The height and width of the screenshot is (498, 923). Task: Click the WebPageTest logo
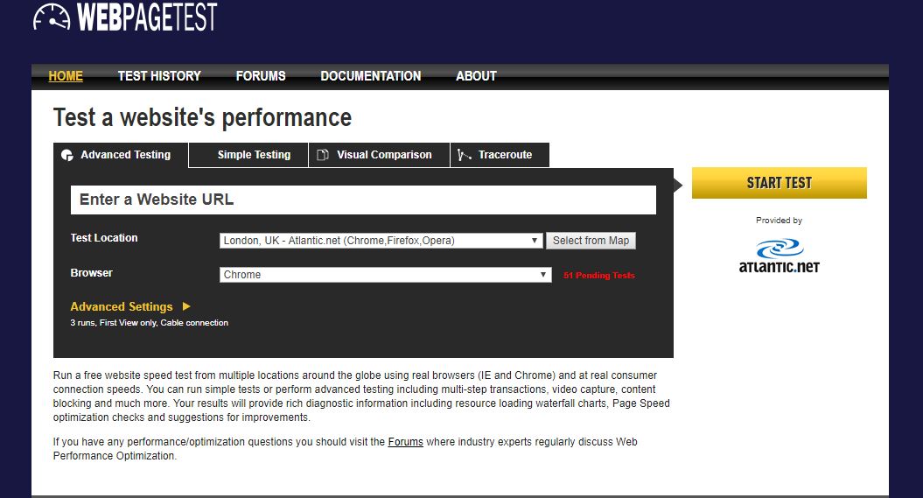[x=125, y=17]
